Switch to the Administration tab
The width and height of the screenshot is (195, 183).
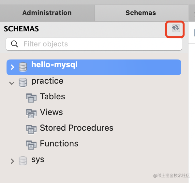[x=47, y=13]
